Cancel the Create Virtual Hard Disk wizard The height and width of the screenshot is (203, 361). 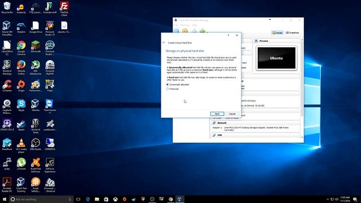232,114
